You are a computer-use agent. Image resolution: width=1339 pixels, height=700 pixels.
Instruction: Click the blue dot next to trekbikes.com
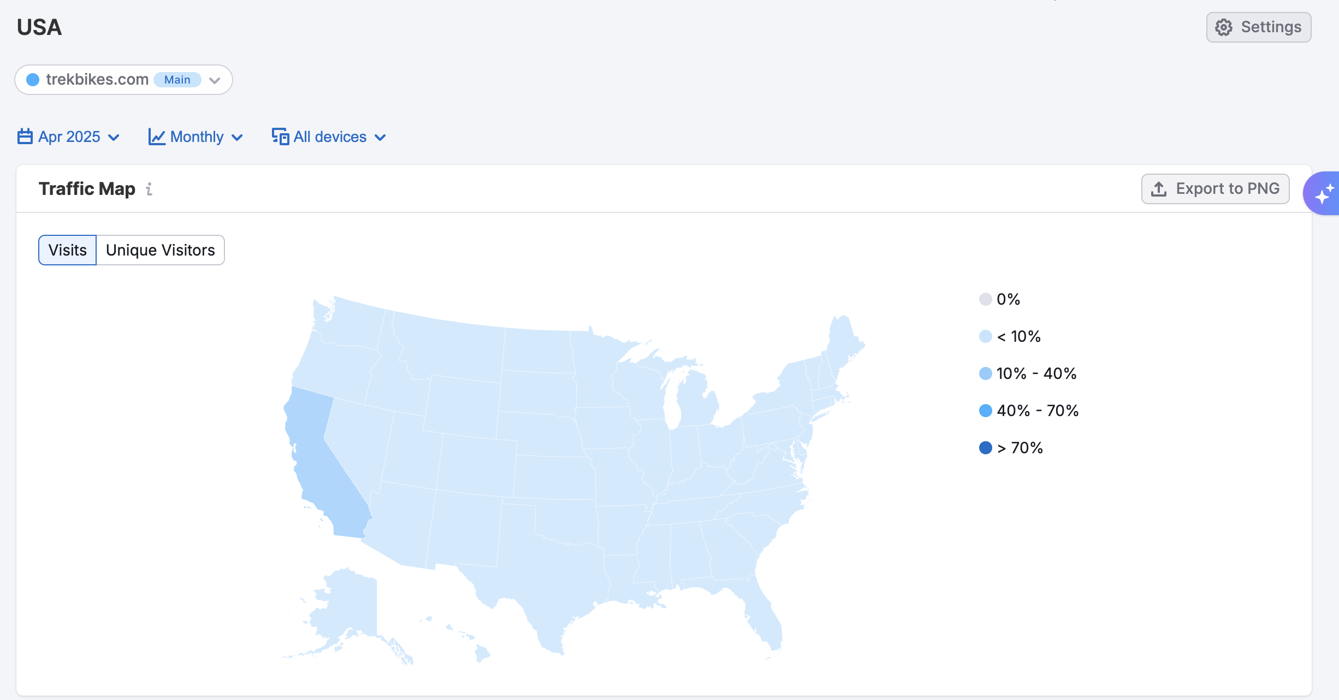click(33, 80)
